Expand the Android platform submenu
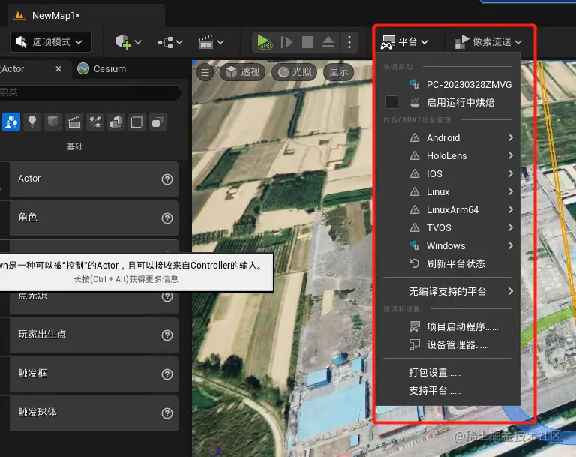Screen dimensions: 576x457 pos(448,137)
